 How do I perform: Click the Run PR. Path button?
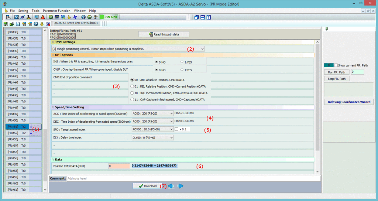tap(337, 72)
